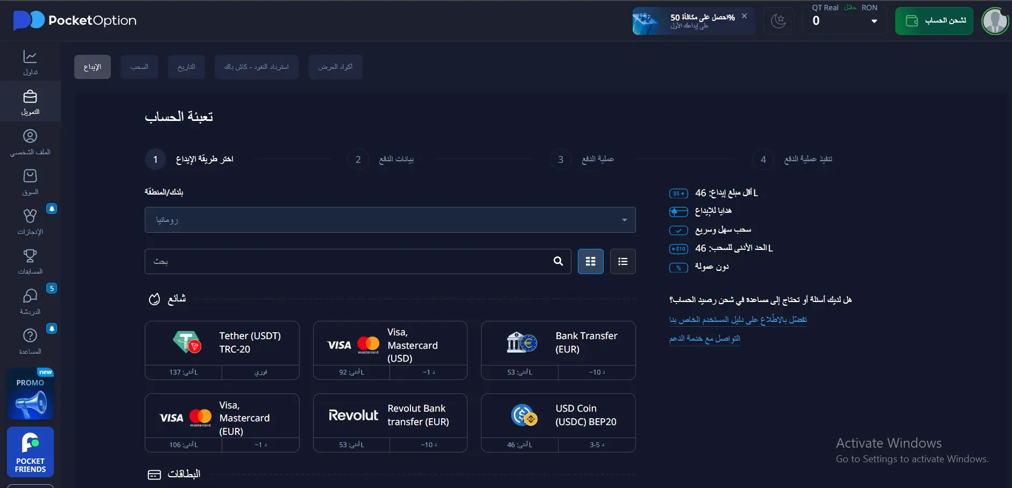The width and height of the screenshot is (1012, 488).
Task: Switch to list view layout
Action: [623, 262]
